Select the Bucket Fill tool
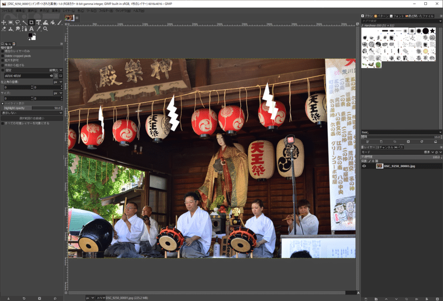443x301 pixels. coord(52,23)
